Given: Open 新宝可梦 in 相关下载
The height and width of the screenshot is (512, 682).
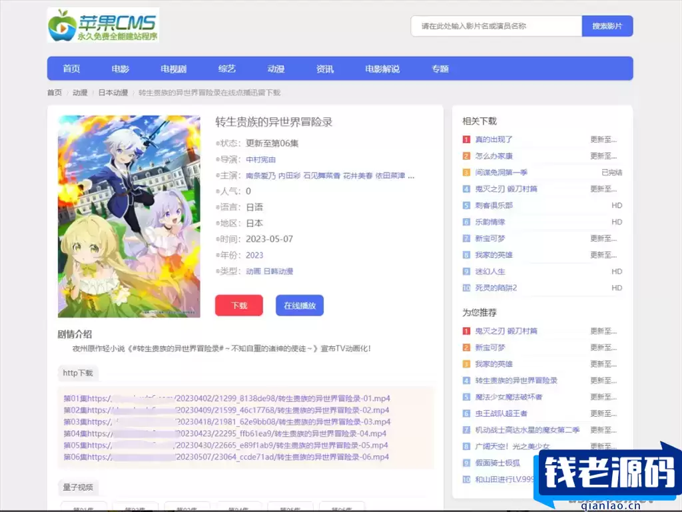Looking at the screenshot, I should (490, 238).
